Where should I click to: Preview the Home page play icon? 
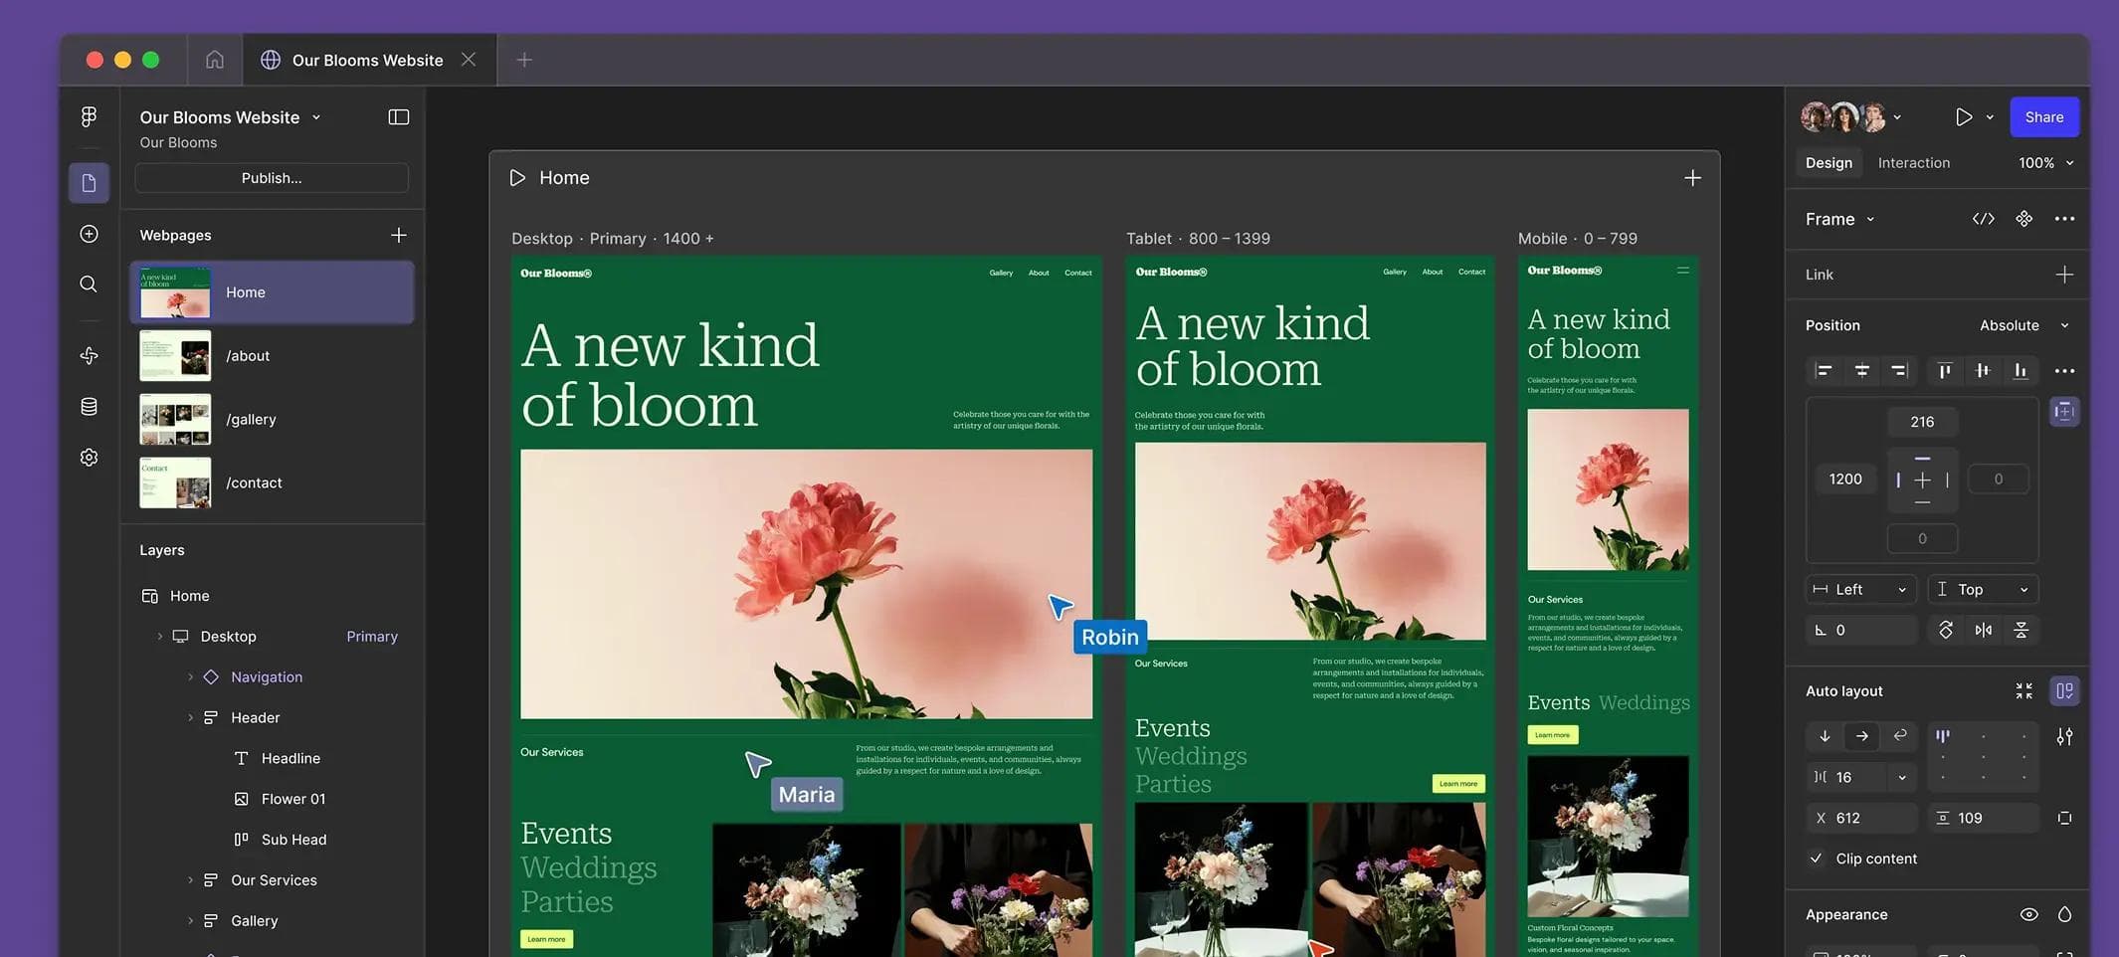(517, 178)
